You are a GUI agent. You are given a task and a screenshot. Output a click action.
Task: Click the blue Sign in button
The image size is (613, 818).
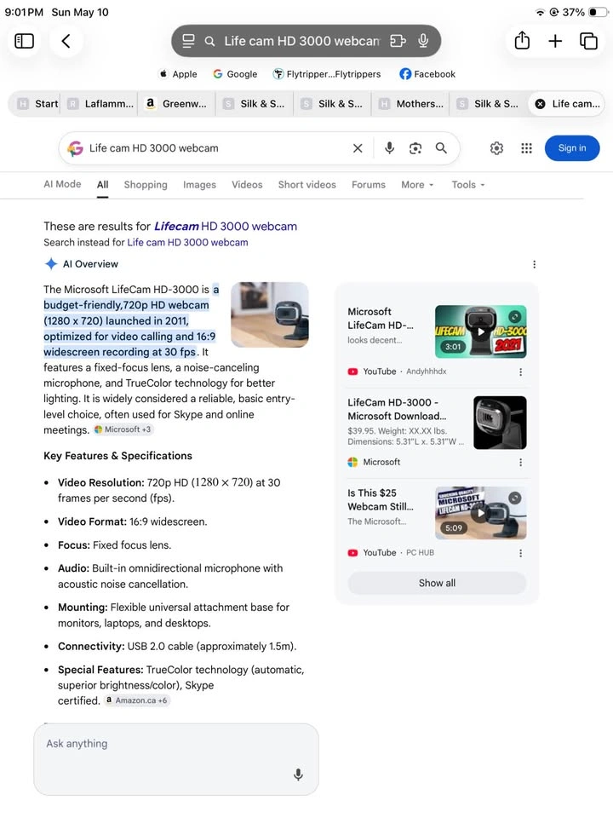click(572, 148)
